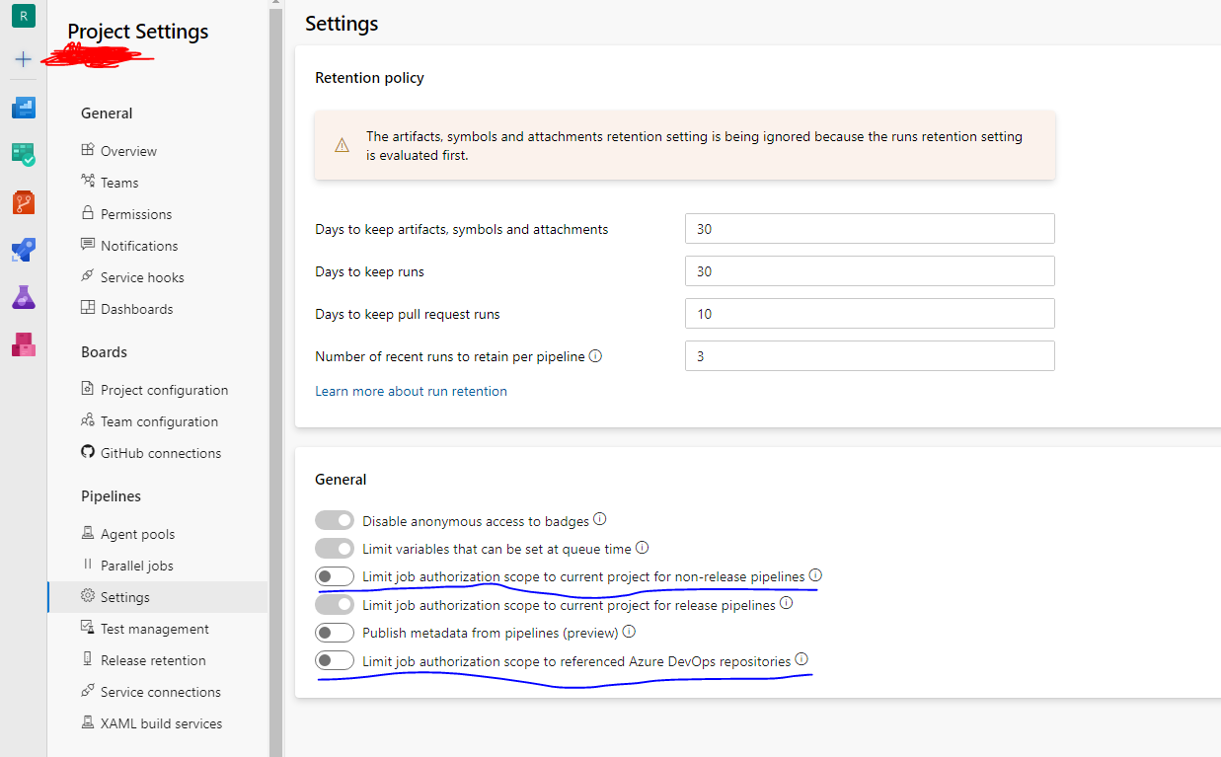This screenshot has height=757, width=1221.
Task: Click the Release retention menu icon
Action: point(88,659)
